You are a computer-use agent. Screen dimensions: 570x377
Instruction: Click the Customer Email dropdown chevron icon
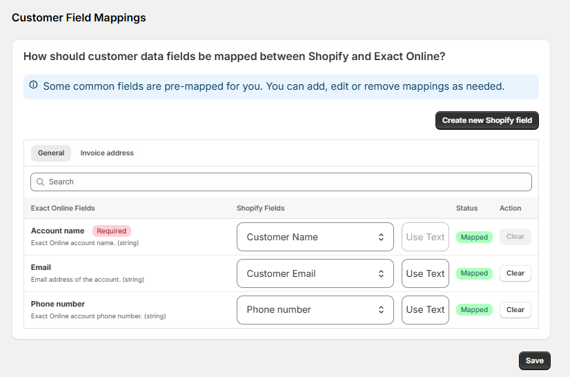(x=381, y=273)
